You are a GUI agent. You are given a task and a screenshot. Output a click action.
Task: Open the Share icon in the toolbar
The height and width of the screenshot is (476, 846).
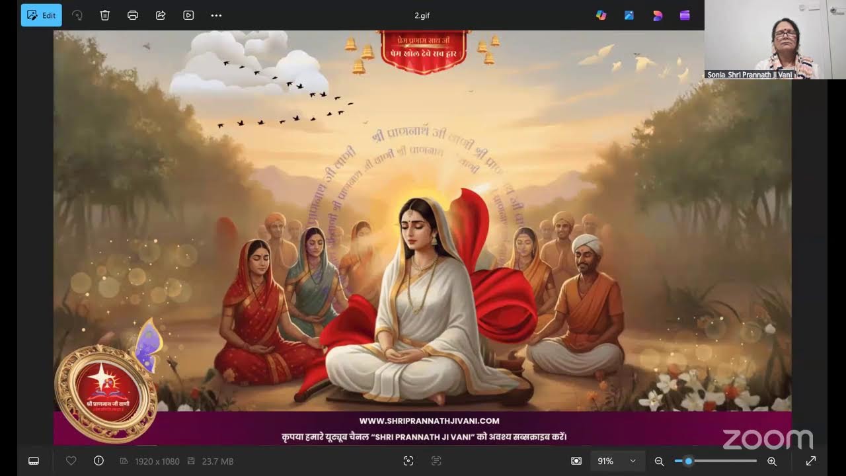[161, 15]
